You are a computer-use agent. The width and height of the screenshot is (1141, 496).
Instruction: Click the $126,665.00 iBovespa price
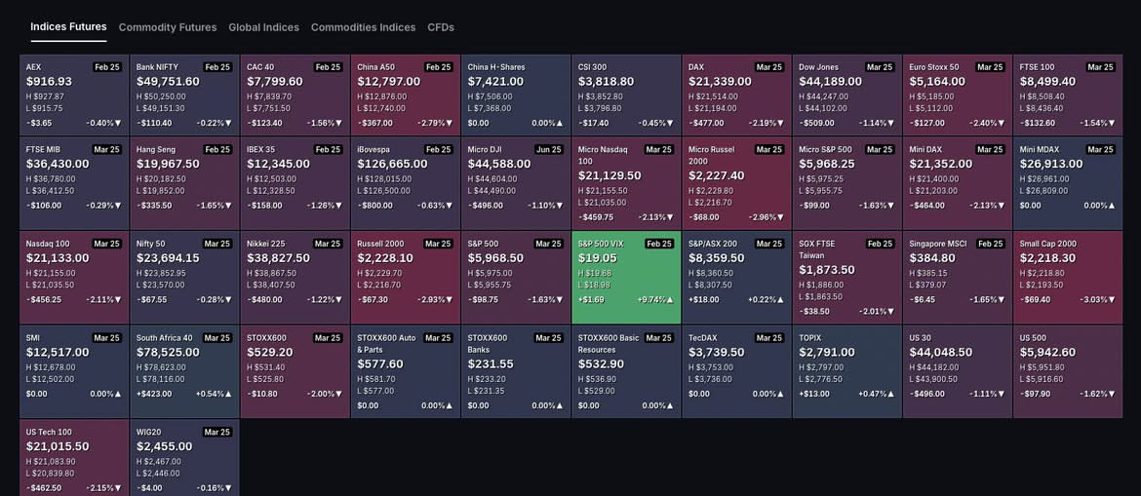(x=392, y=164)
